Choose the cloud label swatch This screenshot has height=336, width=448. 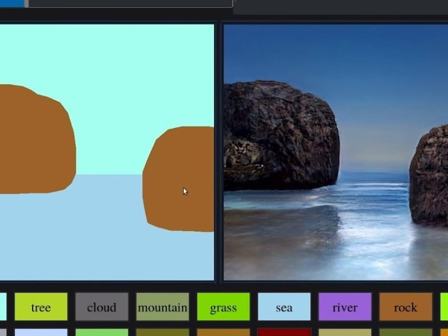pyautogui.click(x=102, y=306)
